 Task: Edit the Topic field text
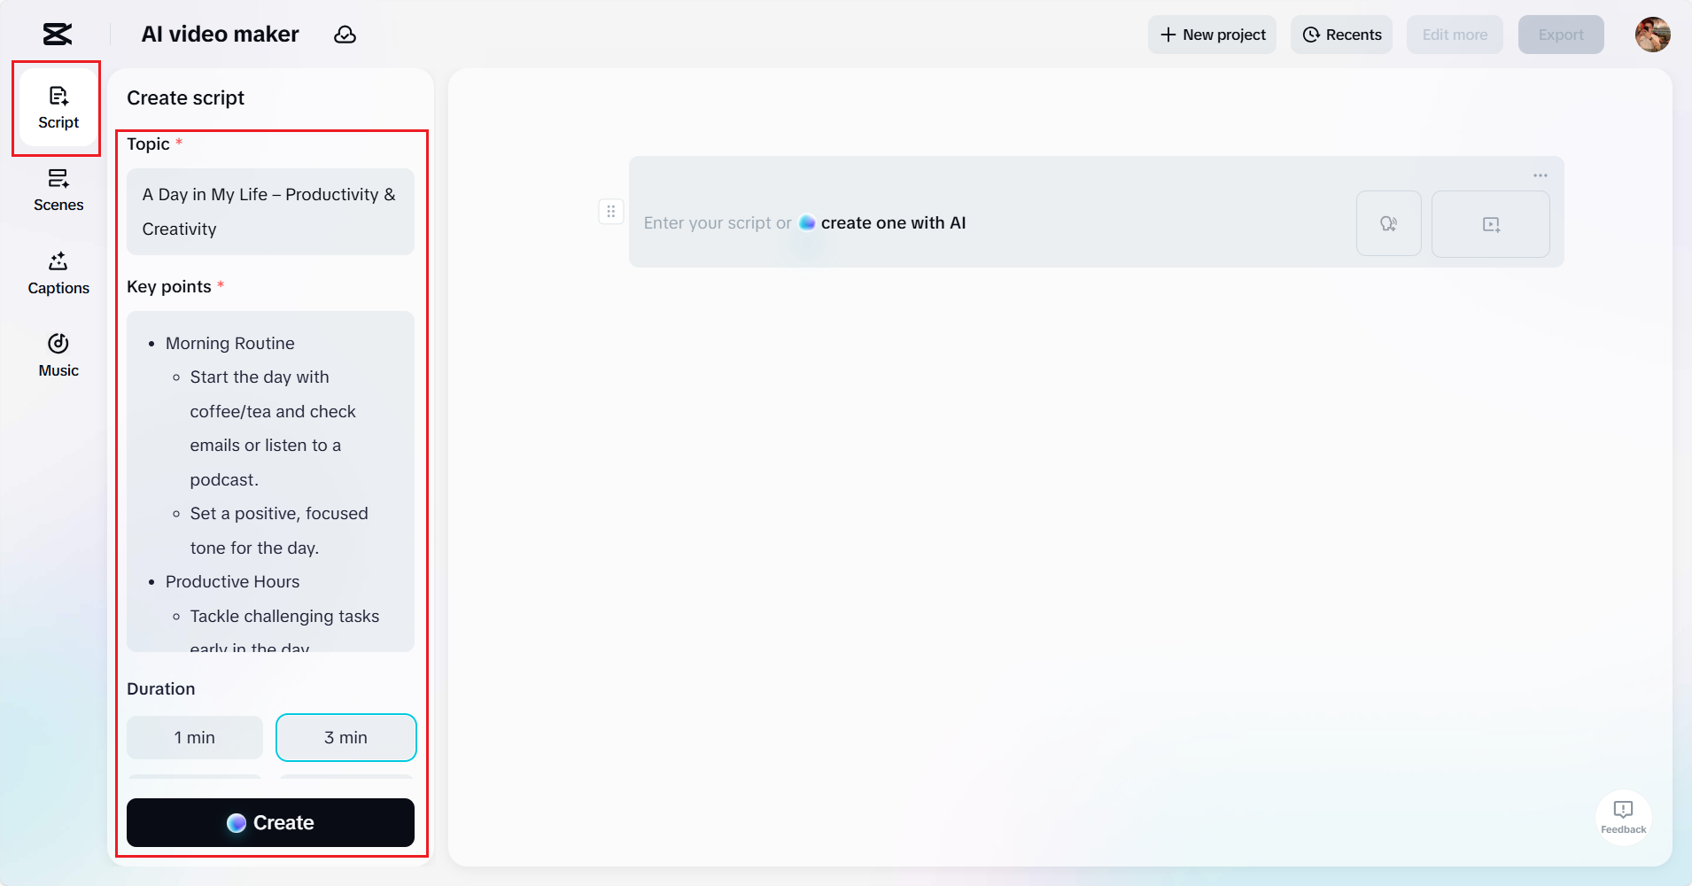coord(269,212)
